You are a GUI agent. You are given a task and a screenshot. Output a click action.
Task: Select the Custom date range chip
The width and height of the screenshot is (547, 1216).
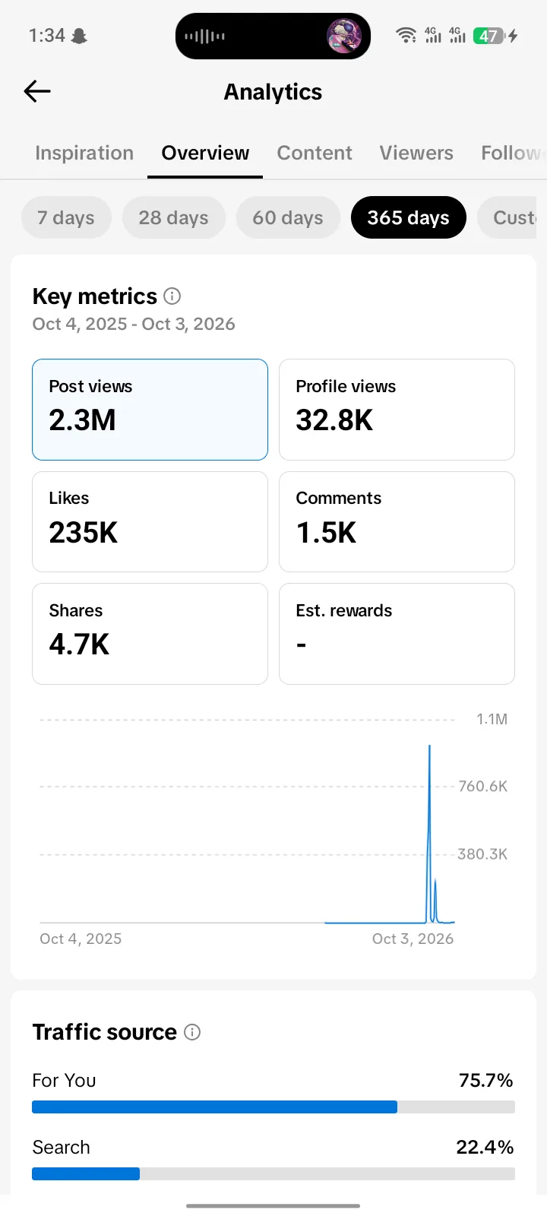coord(507,217)
